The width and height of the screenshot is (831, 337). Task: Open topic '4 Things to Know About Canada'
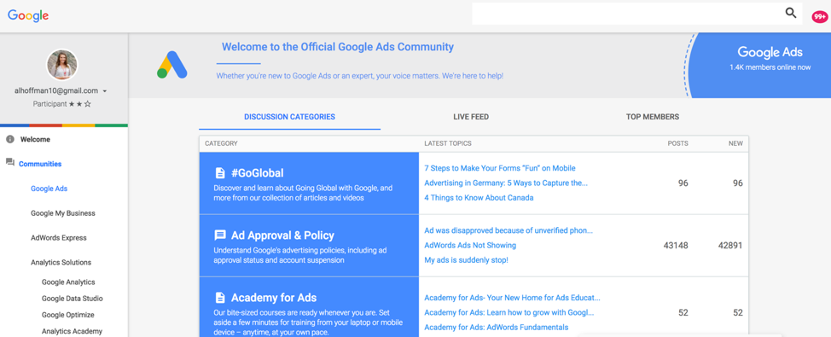[479, 198]
